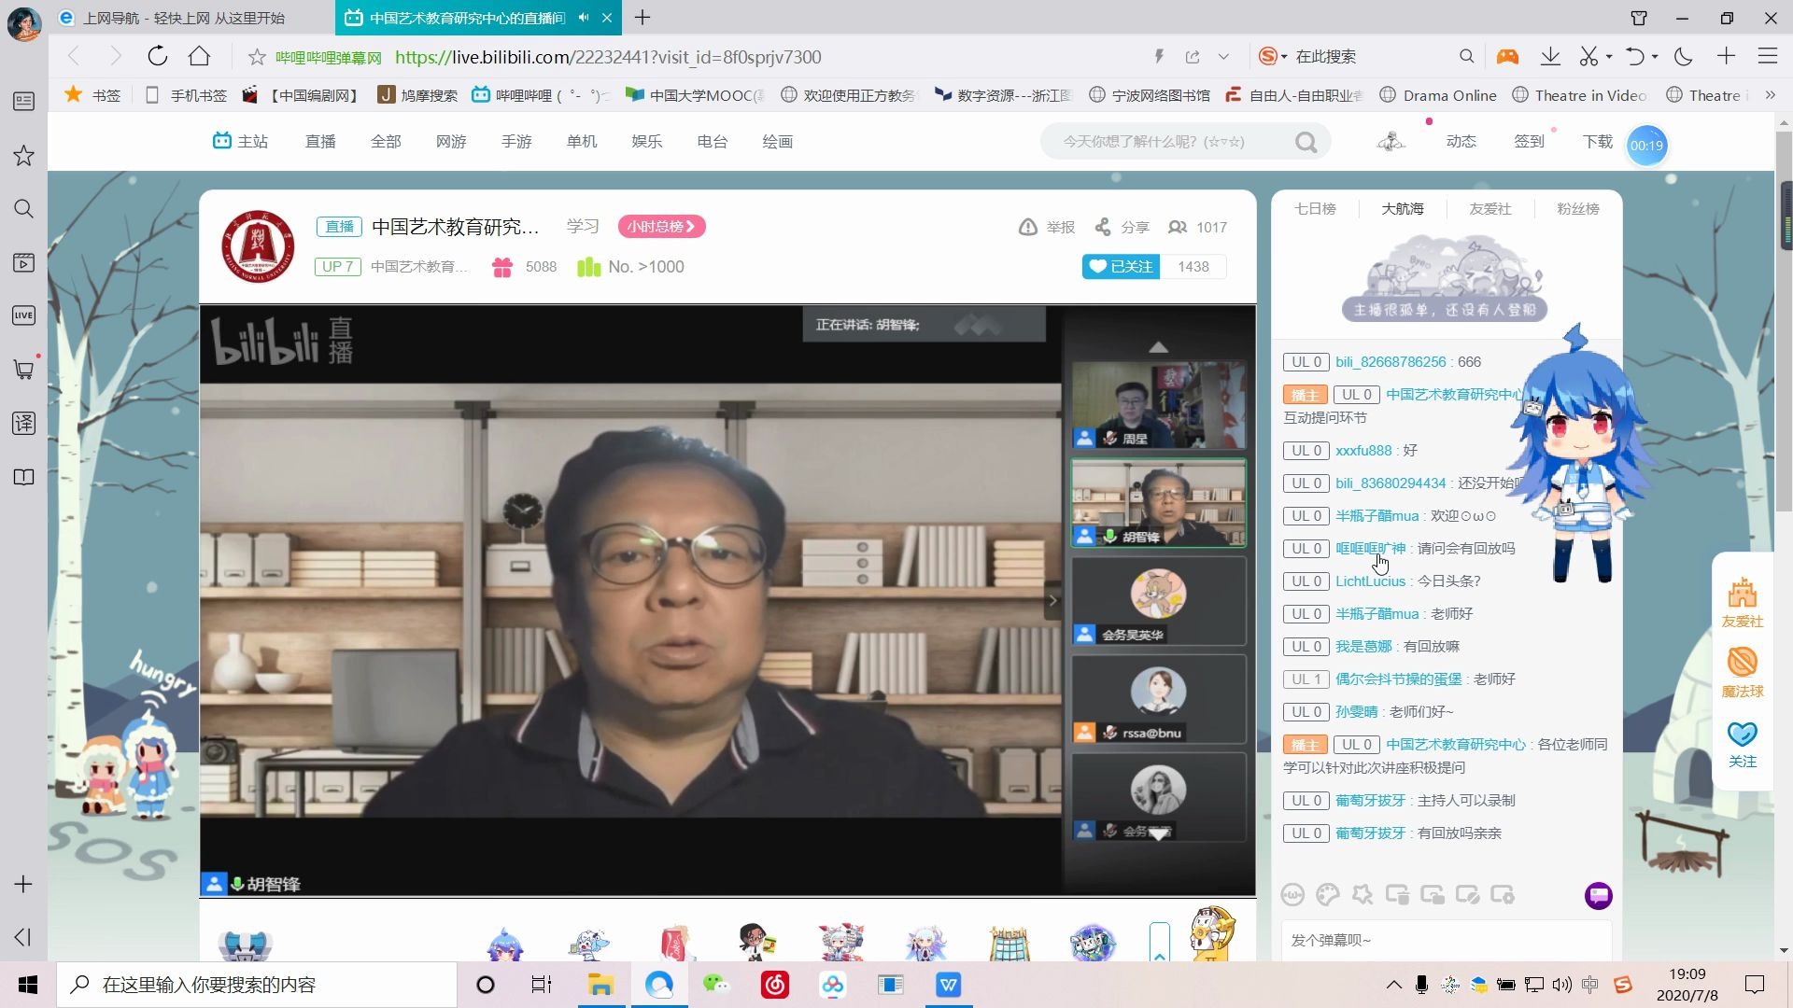Expand the 粉丝榜 fans leaderboard tab
1793x1008 pixels.
click(1579, 208)
